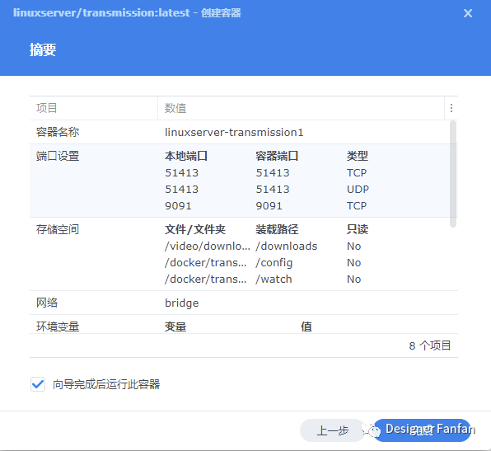
Task: Click the 装载路径 subheader
Action: pos(277,229)
